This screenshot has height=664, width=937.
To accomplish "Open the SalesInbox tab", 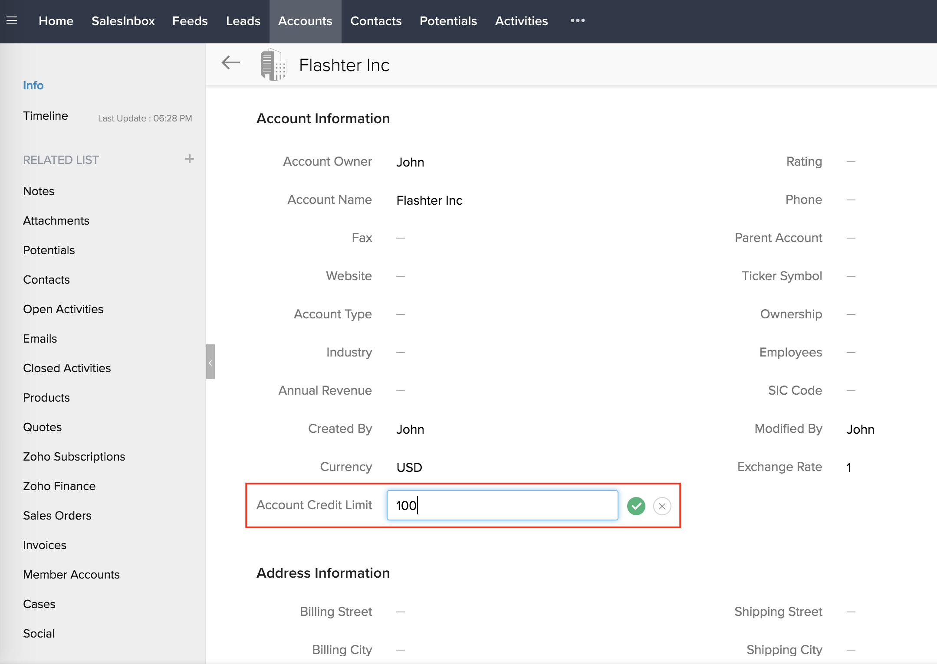I will 123,21.
